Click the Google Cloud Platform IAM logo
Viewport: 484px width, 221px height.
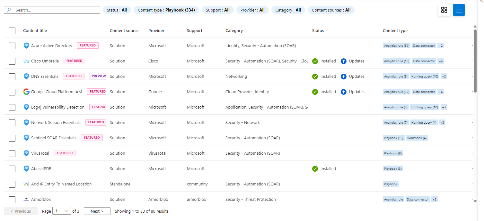26,92
